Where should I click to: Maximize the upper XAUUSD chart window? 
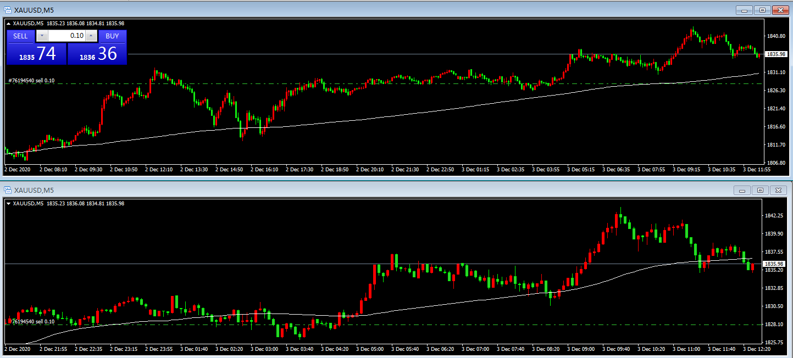(x=762, y=10)
